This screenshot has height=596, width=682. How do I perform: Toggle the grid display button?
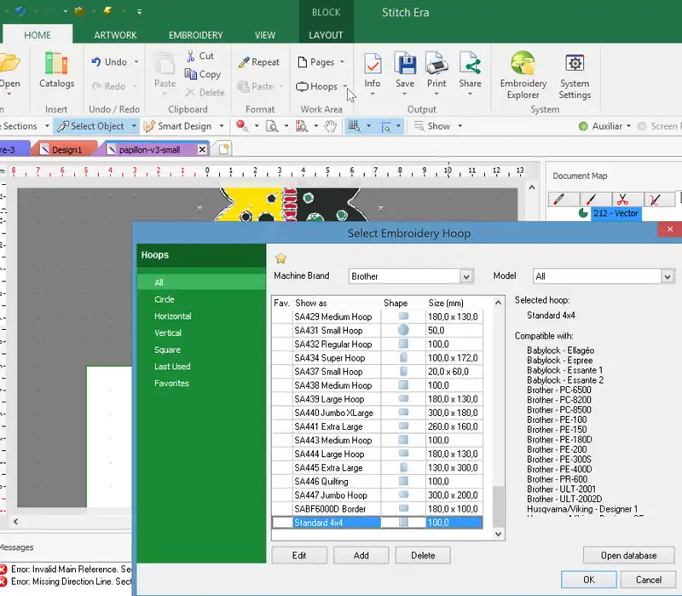[353, 126]
